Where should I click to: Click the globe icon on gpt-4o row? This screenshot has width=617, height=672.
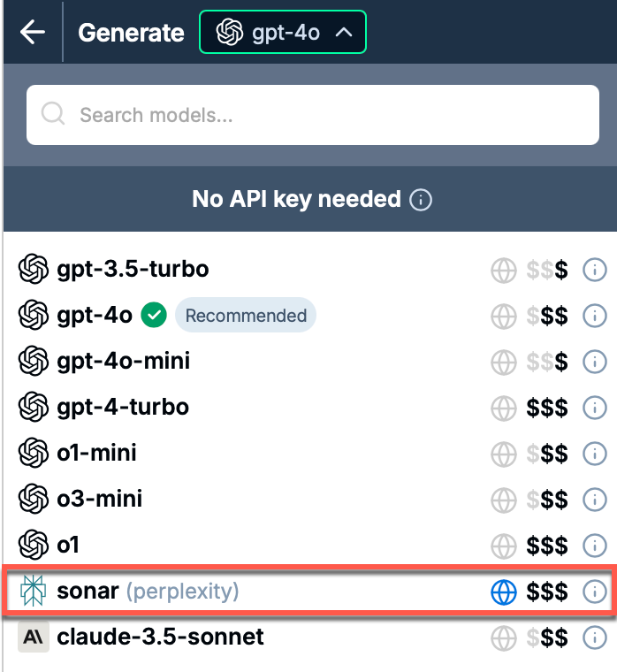[x=503, y=316]
